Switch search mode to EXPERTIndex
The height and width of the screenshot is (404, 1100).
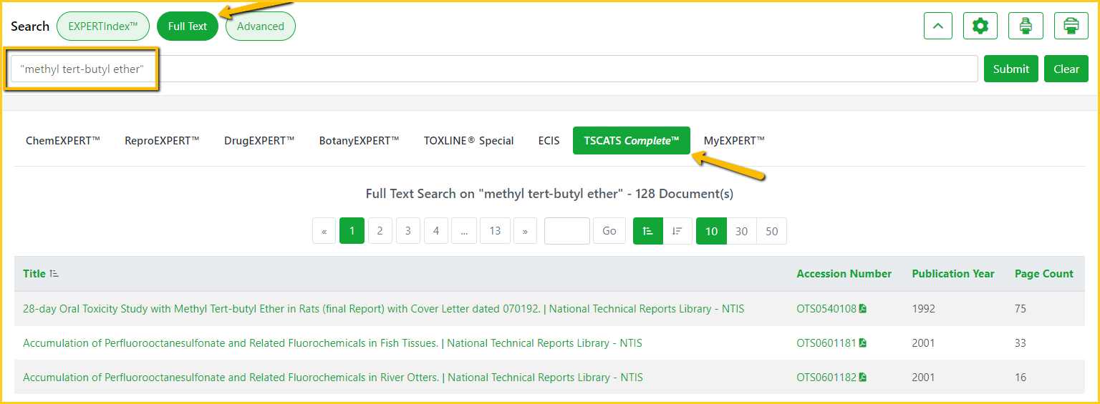coord(103,26)
